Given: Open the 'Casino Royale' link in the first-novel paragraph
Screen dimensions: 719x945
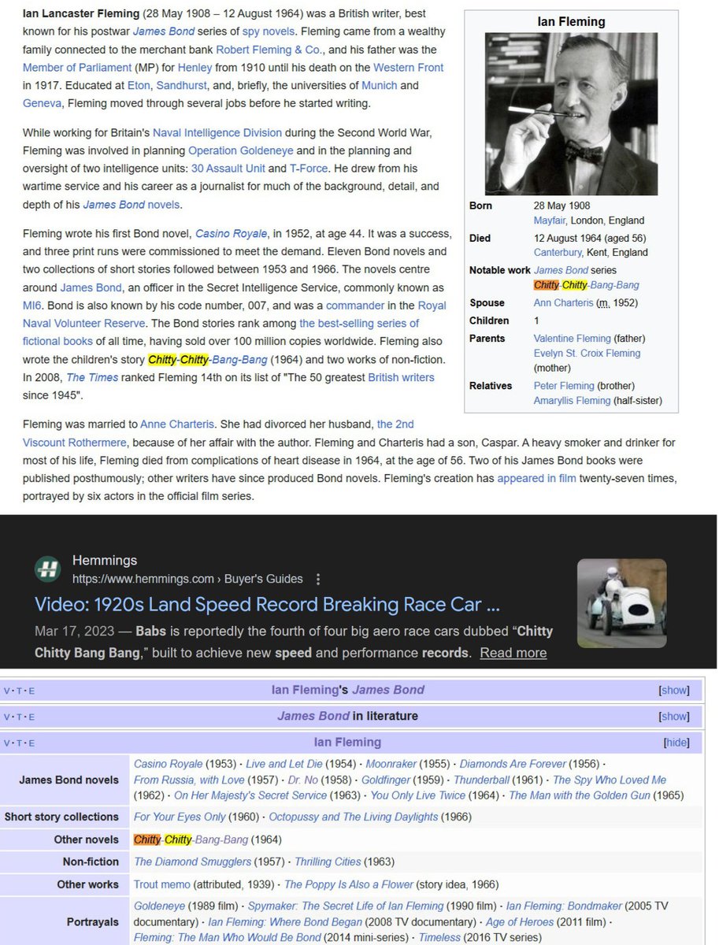Looking at the screenshot, I should (x=230, y=233).
